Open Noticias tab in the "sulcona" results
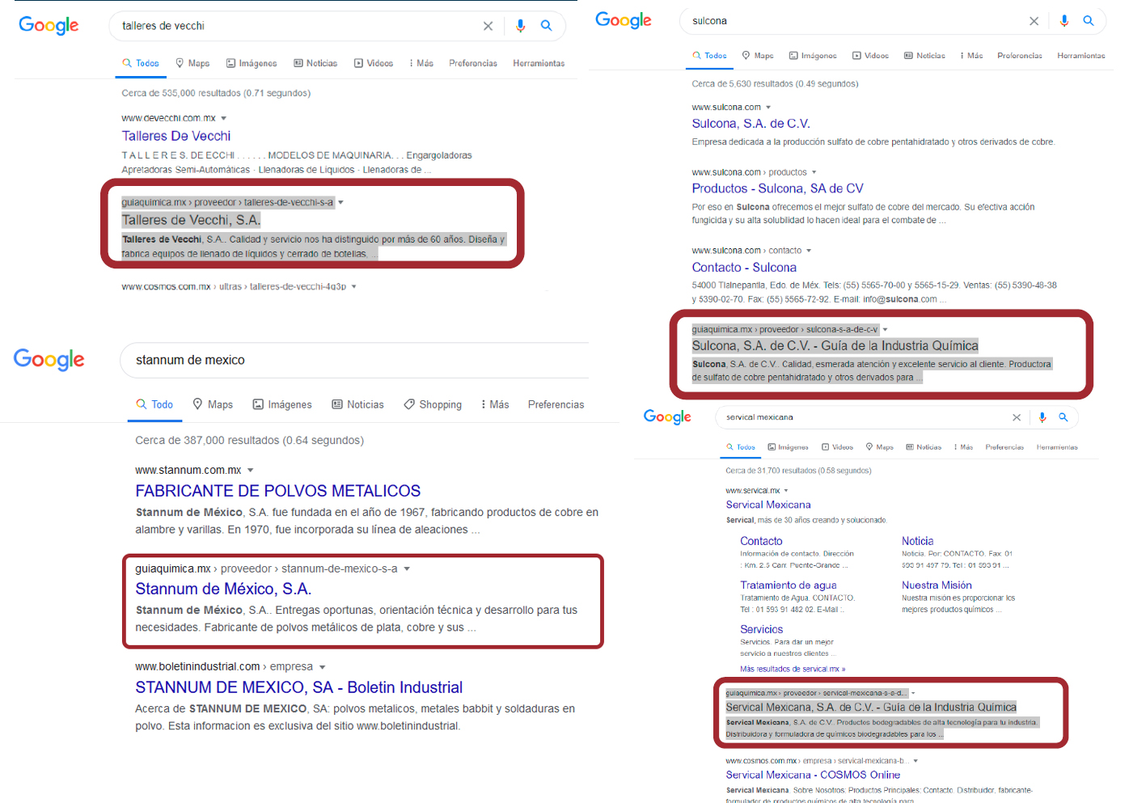This screenshot has height=803, width=1129. coord(924,56)
